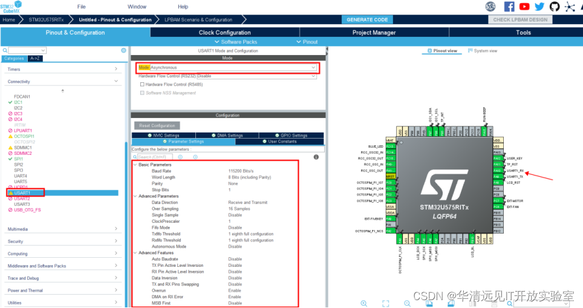Image resolution: width=583 pixels, height=308 pixels.
Task: Fit the chip view to screen
Action: (x=386, y=304)
